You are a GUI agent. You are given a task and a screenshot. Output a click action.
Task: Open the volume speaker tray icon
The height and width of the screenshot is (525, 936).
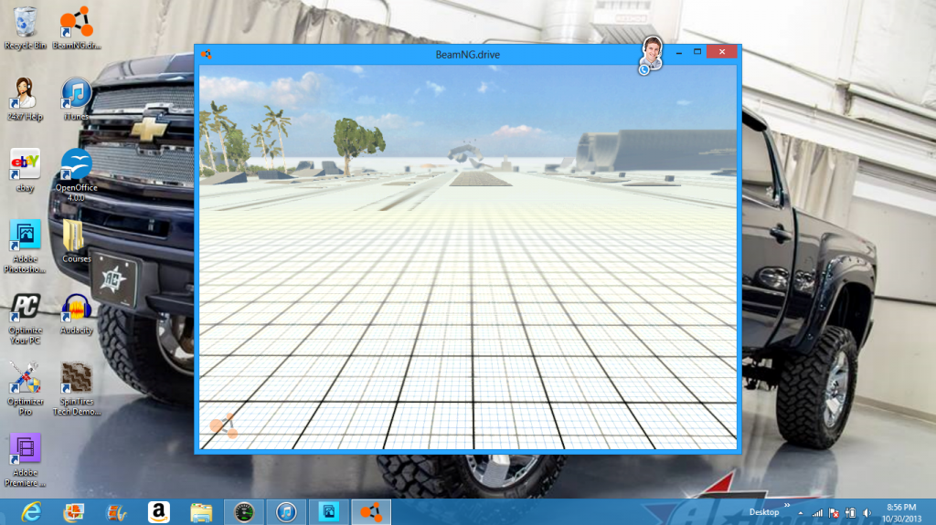pos(867,512)
